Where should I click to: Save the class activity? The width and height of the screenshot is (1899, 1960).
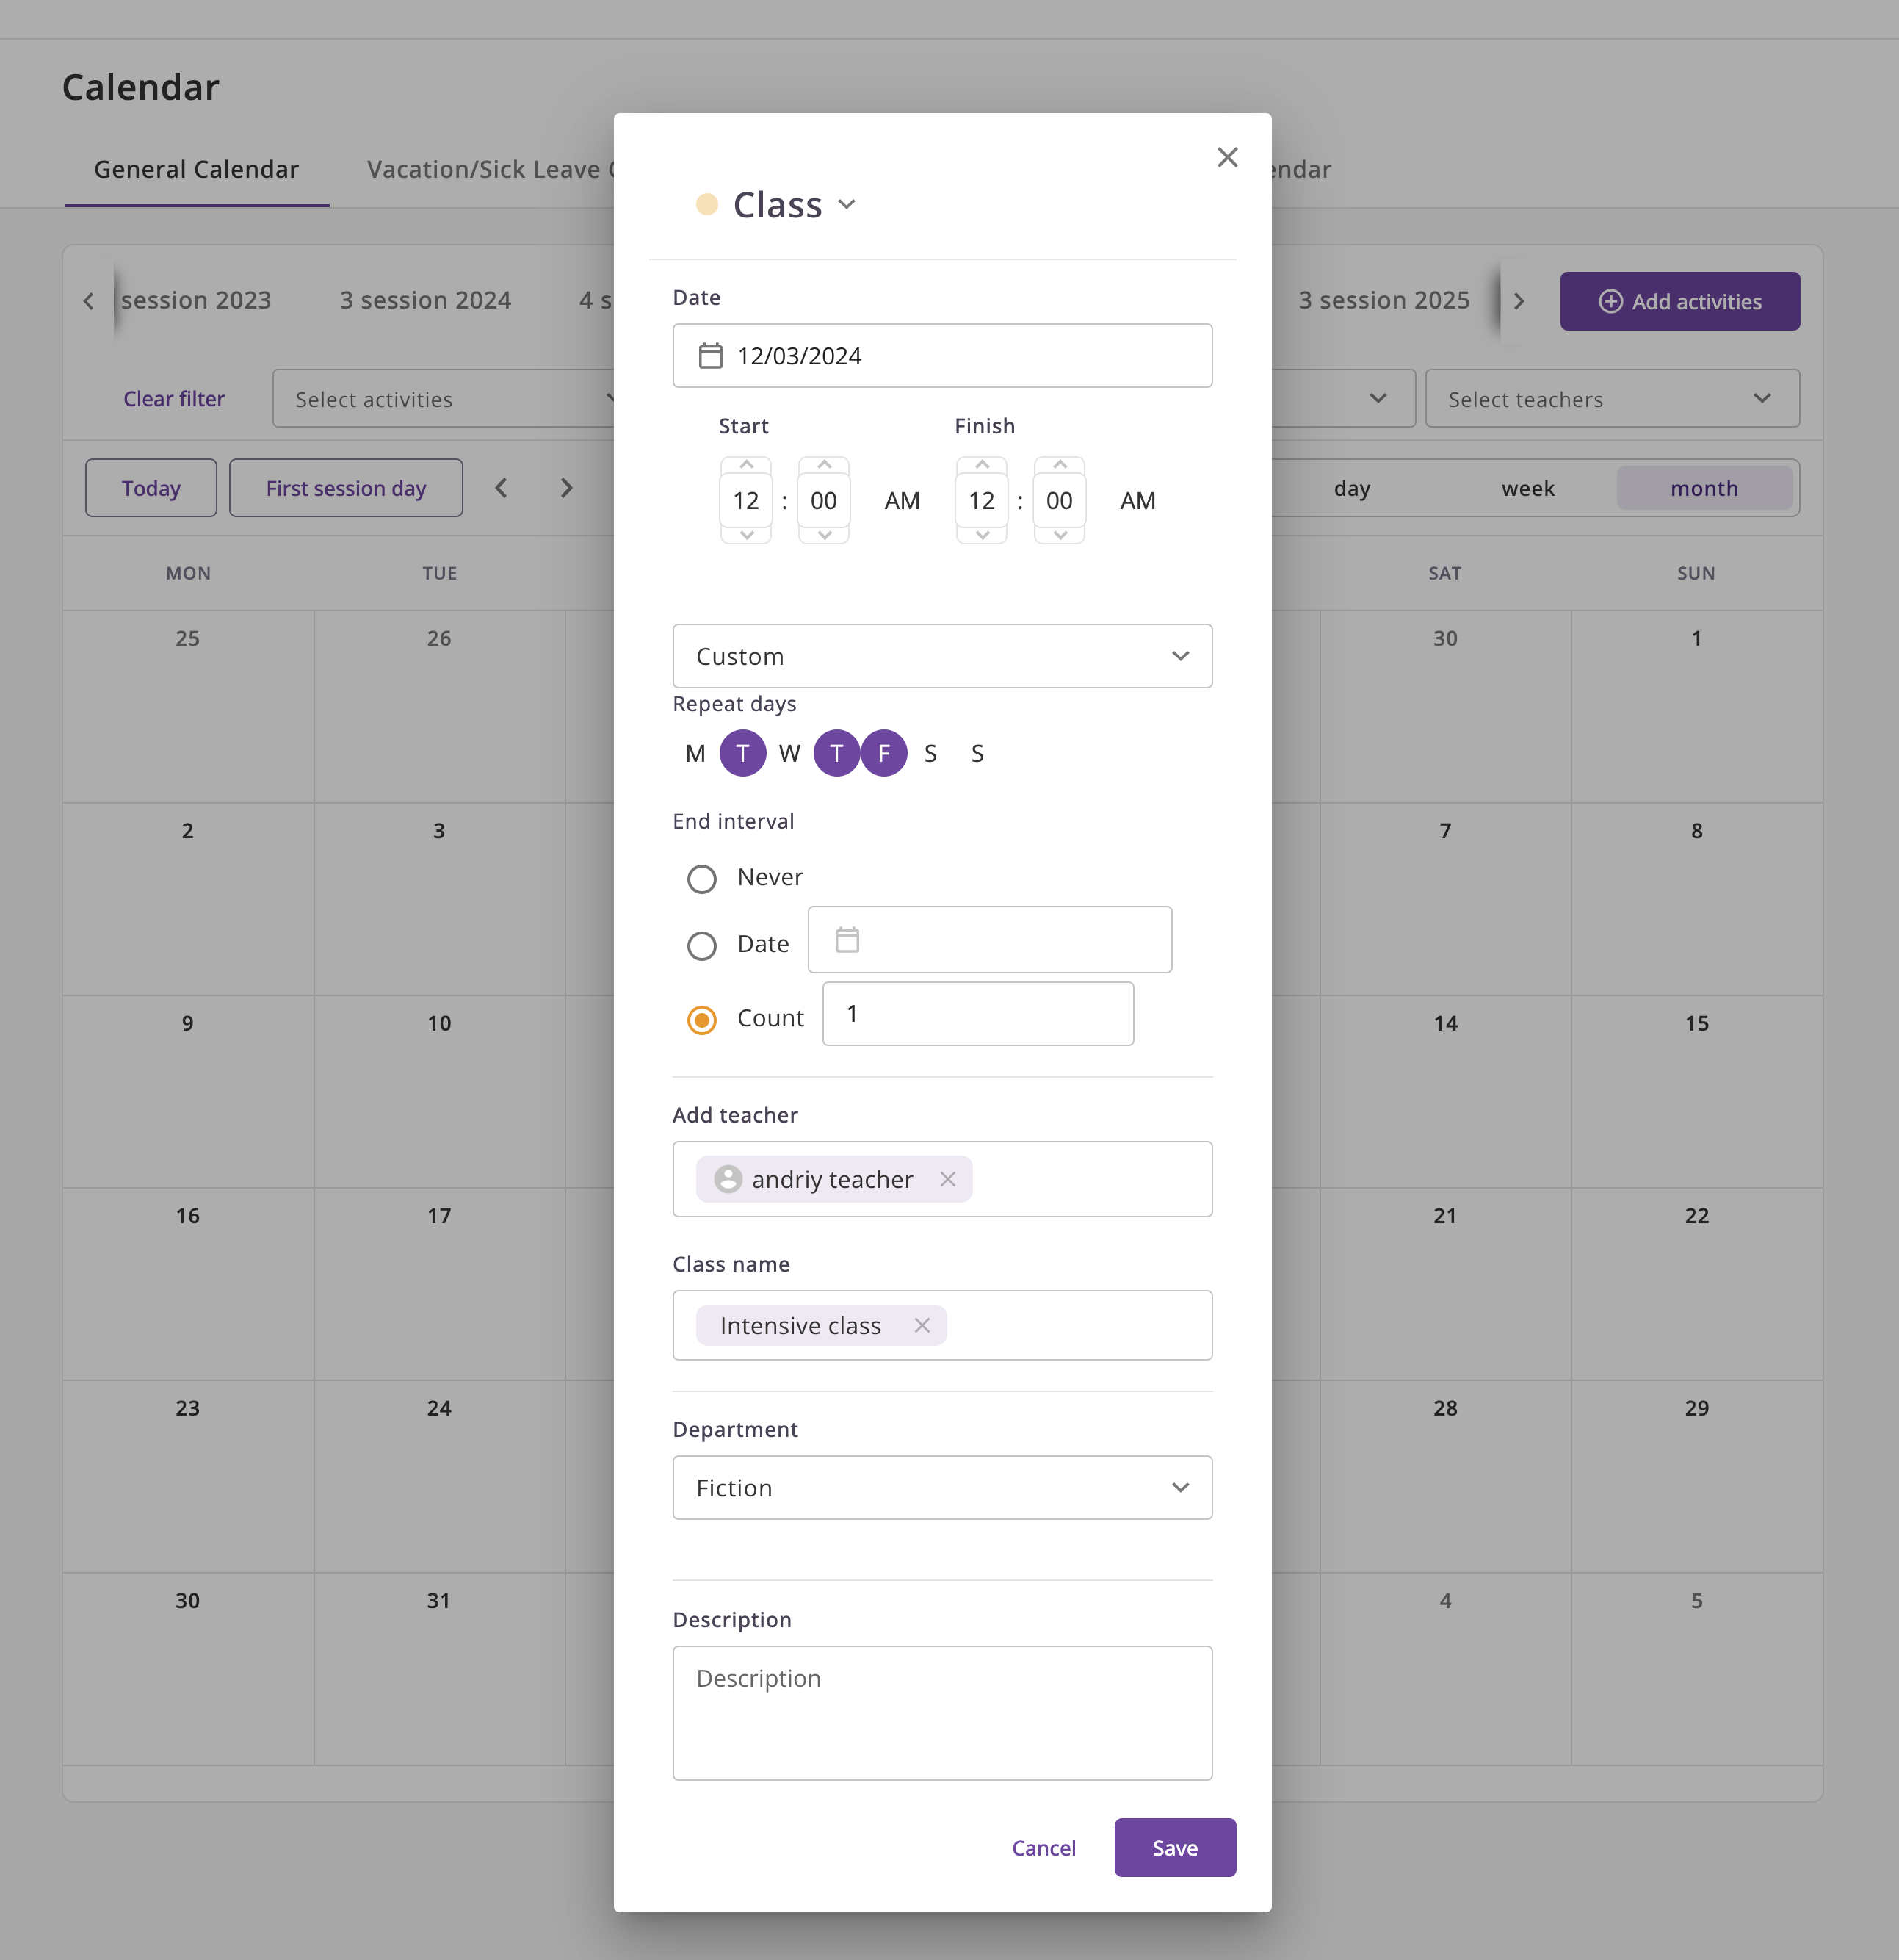[1174, 1848]
